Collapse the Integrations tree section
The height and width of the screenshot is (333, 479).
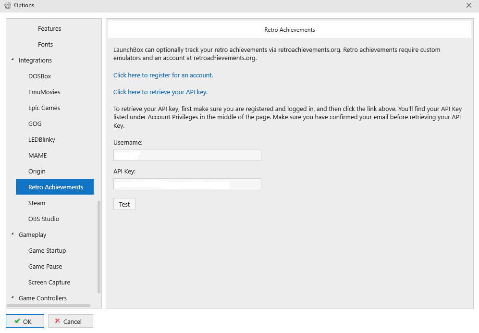point(12,60)
